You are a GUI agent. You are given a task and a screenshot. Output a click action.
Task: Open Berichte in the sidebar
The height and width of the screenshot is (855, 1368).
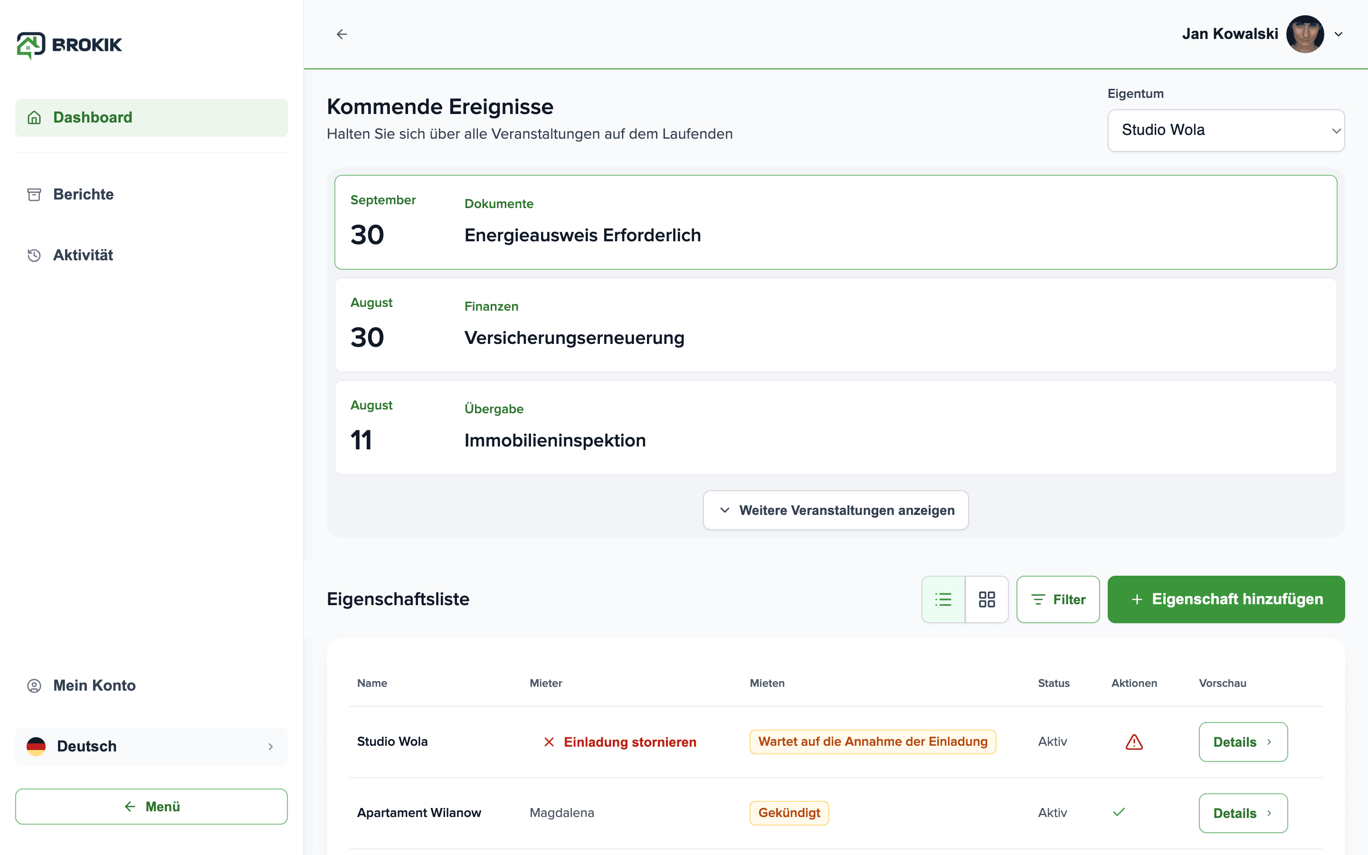point(152,195)
